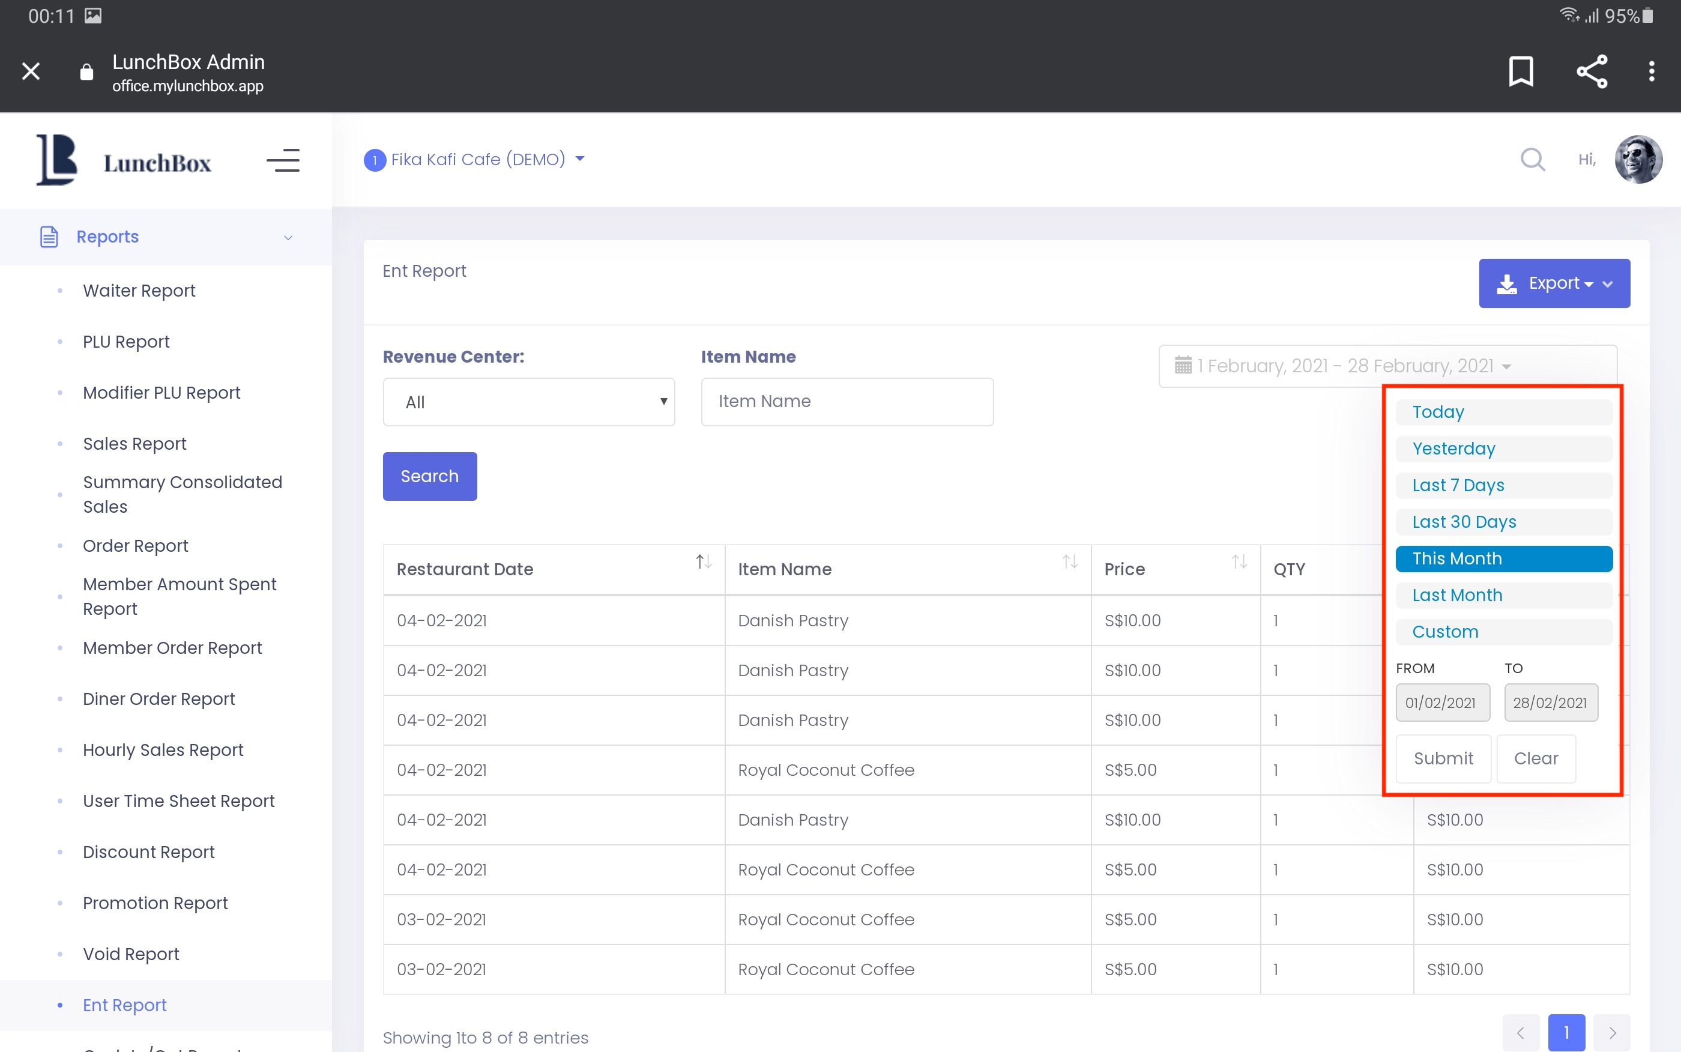Viewport: 1681px width, 1052px height.
Task: Sort the Price column arrows
Action: [x=1239, y=561]
